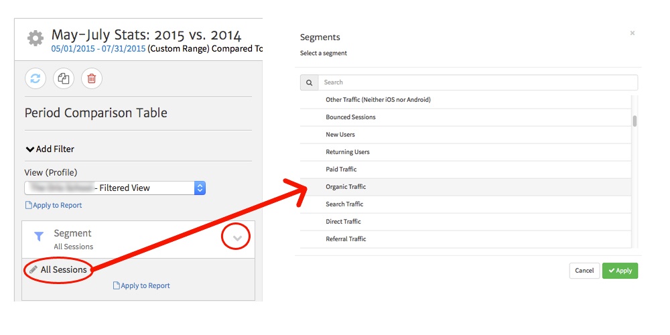Click the refresh widget icon
This screenshot has width=670, height=335.
click(x=36, y=78)
